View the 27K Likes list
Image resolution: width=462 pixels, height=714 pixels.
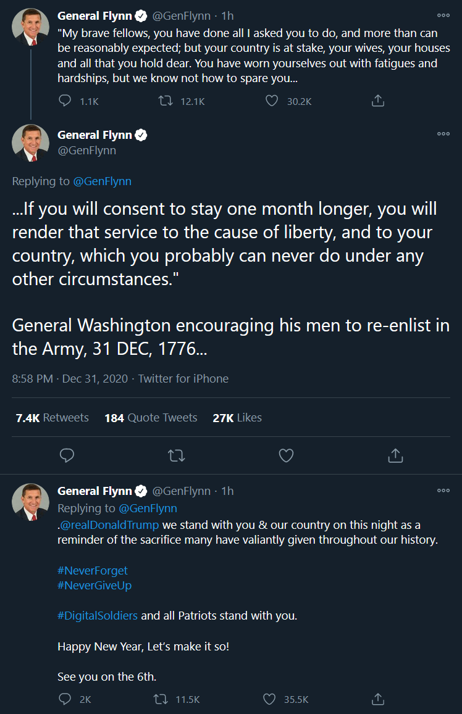tap(237, 418)
